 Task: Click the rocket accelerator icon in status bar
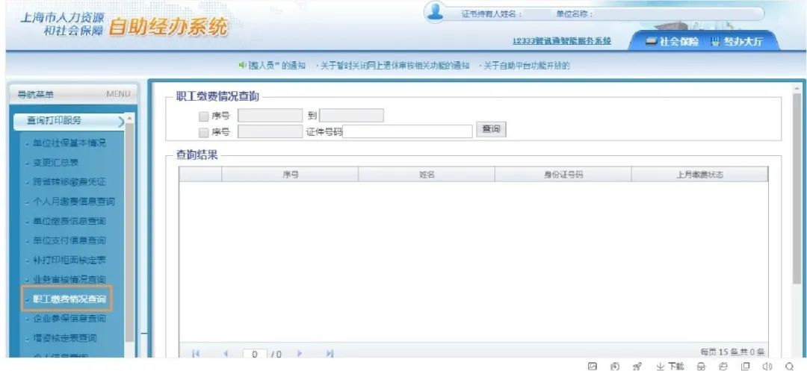[x=637, y=366]
